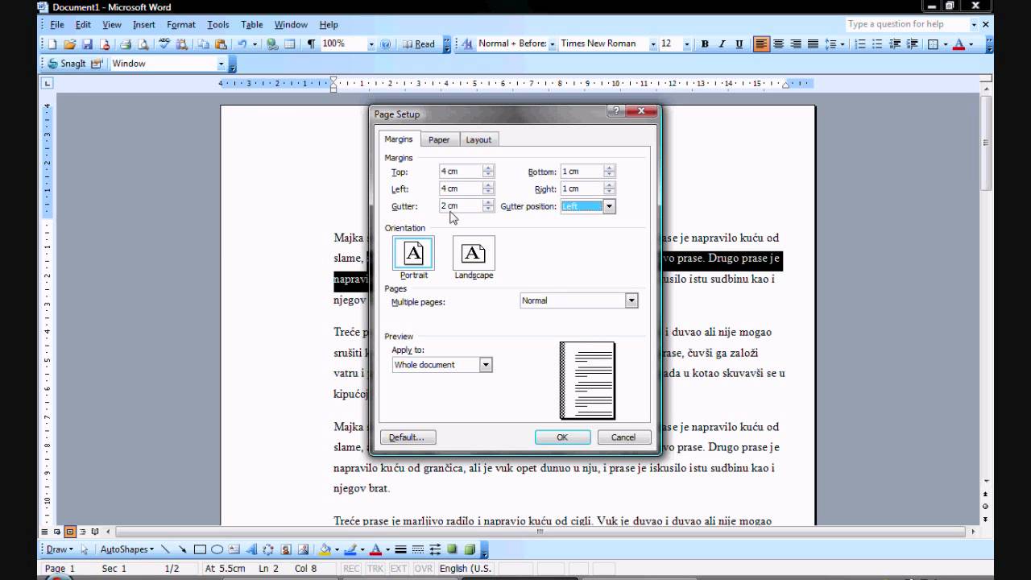Screen dimensions: 1031x580
Task: Insert WordArt from Drawing toolbar
Action: [251, 550]
